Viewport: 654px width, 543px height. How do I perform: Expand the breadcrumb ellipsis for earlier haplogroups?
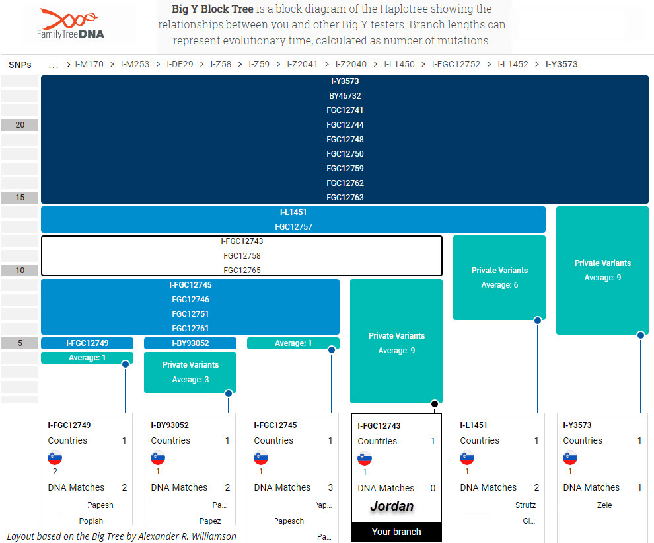tap(54, 65)
